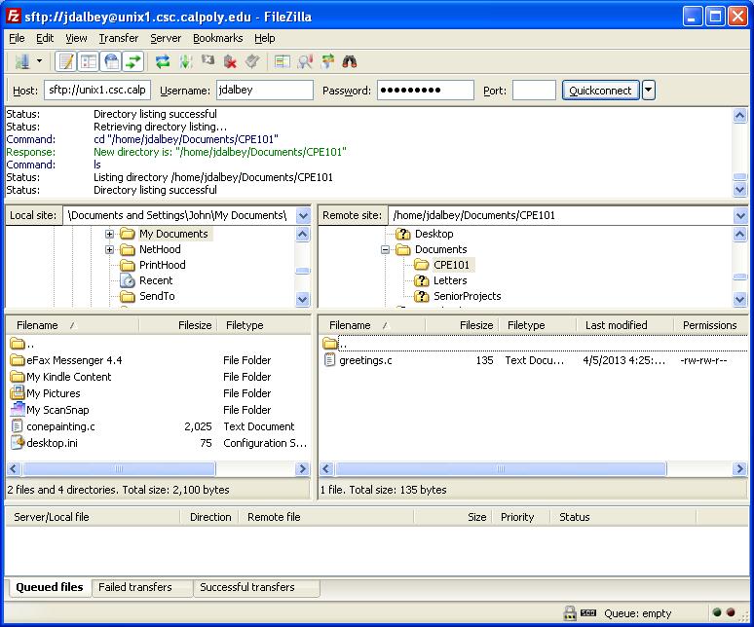This screenshot has width=754, height=627.
Task: Select the greetings.c remote file
Action: tap(365, 360)
